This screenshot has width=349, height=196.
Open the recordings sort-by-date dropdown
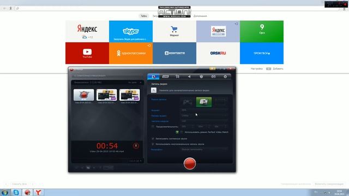pyautogui.click(x=135, y=82)
